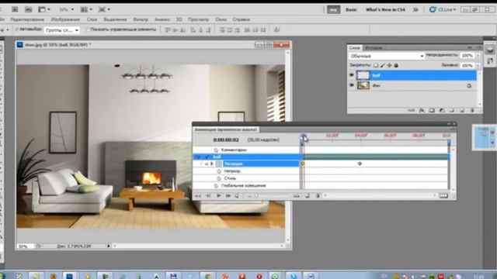The image size is (497, 279).
Task: Toggle stopwatch for Стиль track
Action: click(x=219, y=178)
